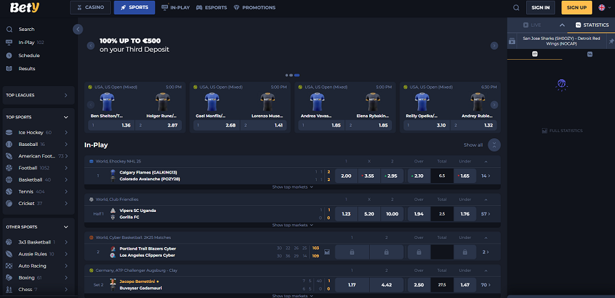Screen dimensions: 615x298
Task: Collapse the Ehockey NHL 25 league group
Action: coord(486,161)
